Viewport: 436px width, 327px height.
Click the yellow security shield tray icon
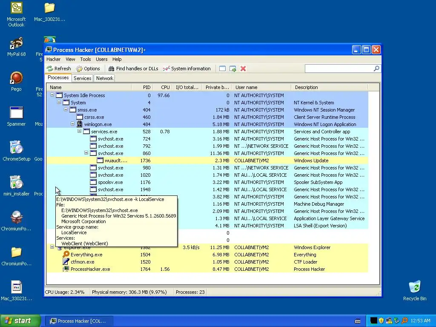point(381,321)
